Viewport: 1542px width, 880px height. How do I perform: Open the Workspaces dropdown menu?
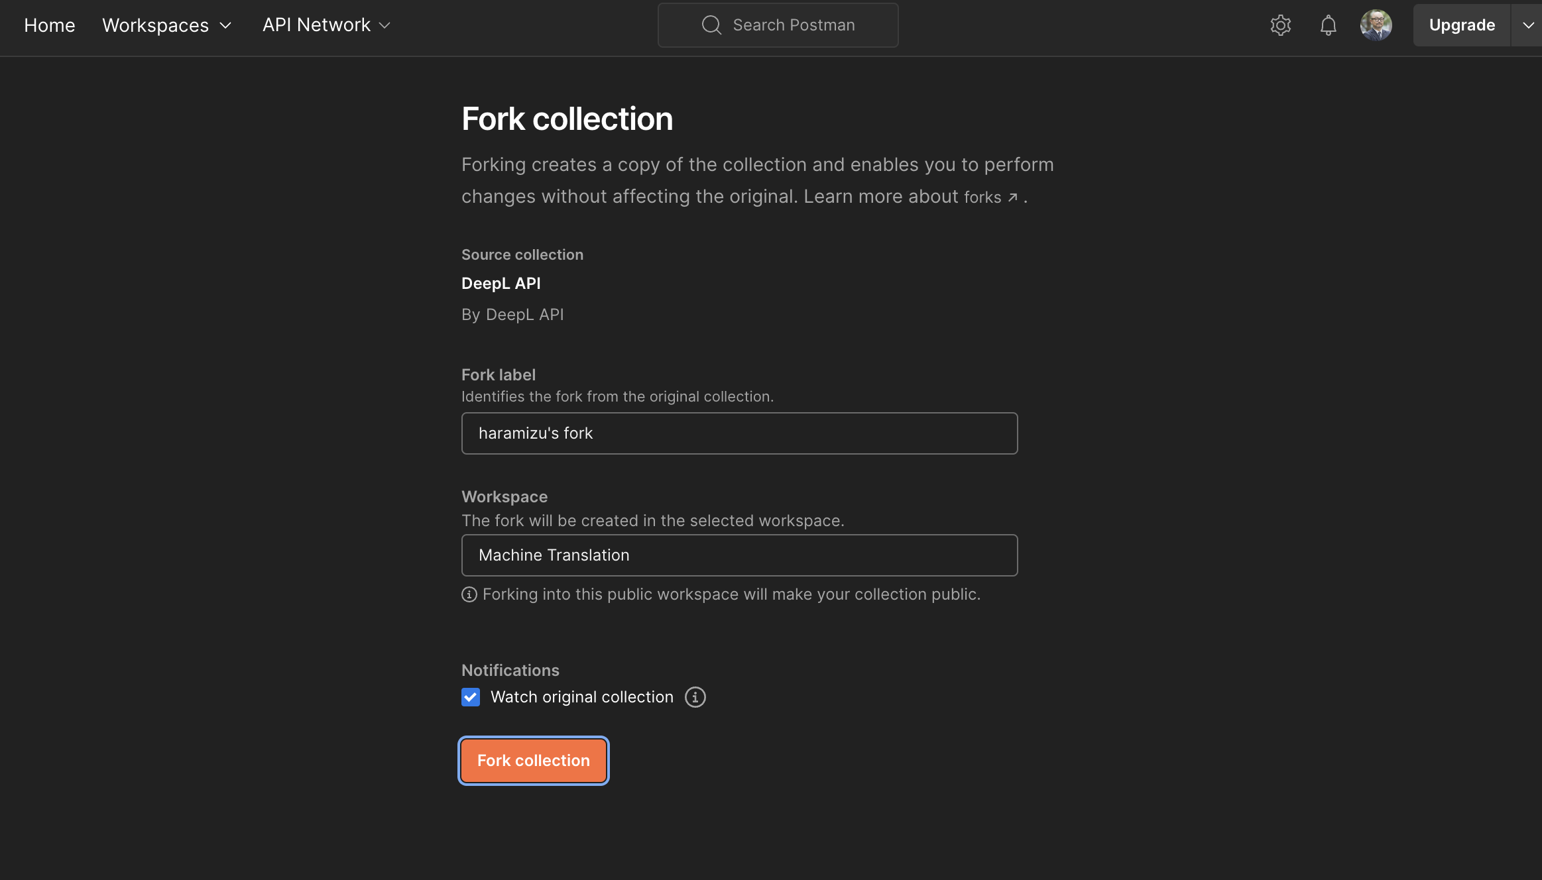click(x=168, y=25)
